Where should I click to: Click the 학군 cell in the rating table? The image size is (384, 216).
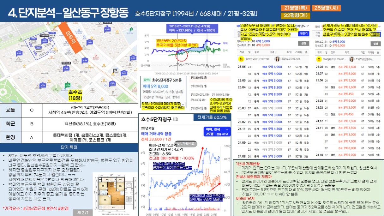point(10,124)
